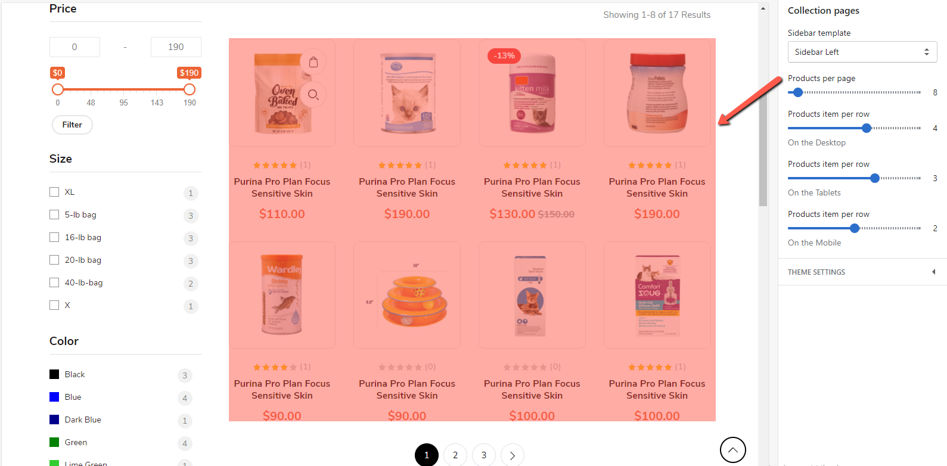The height and width of the screenshot is (466, 947).
Task: Go to next page arrow in pagination
Action: pos(513,455)
